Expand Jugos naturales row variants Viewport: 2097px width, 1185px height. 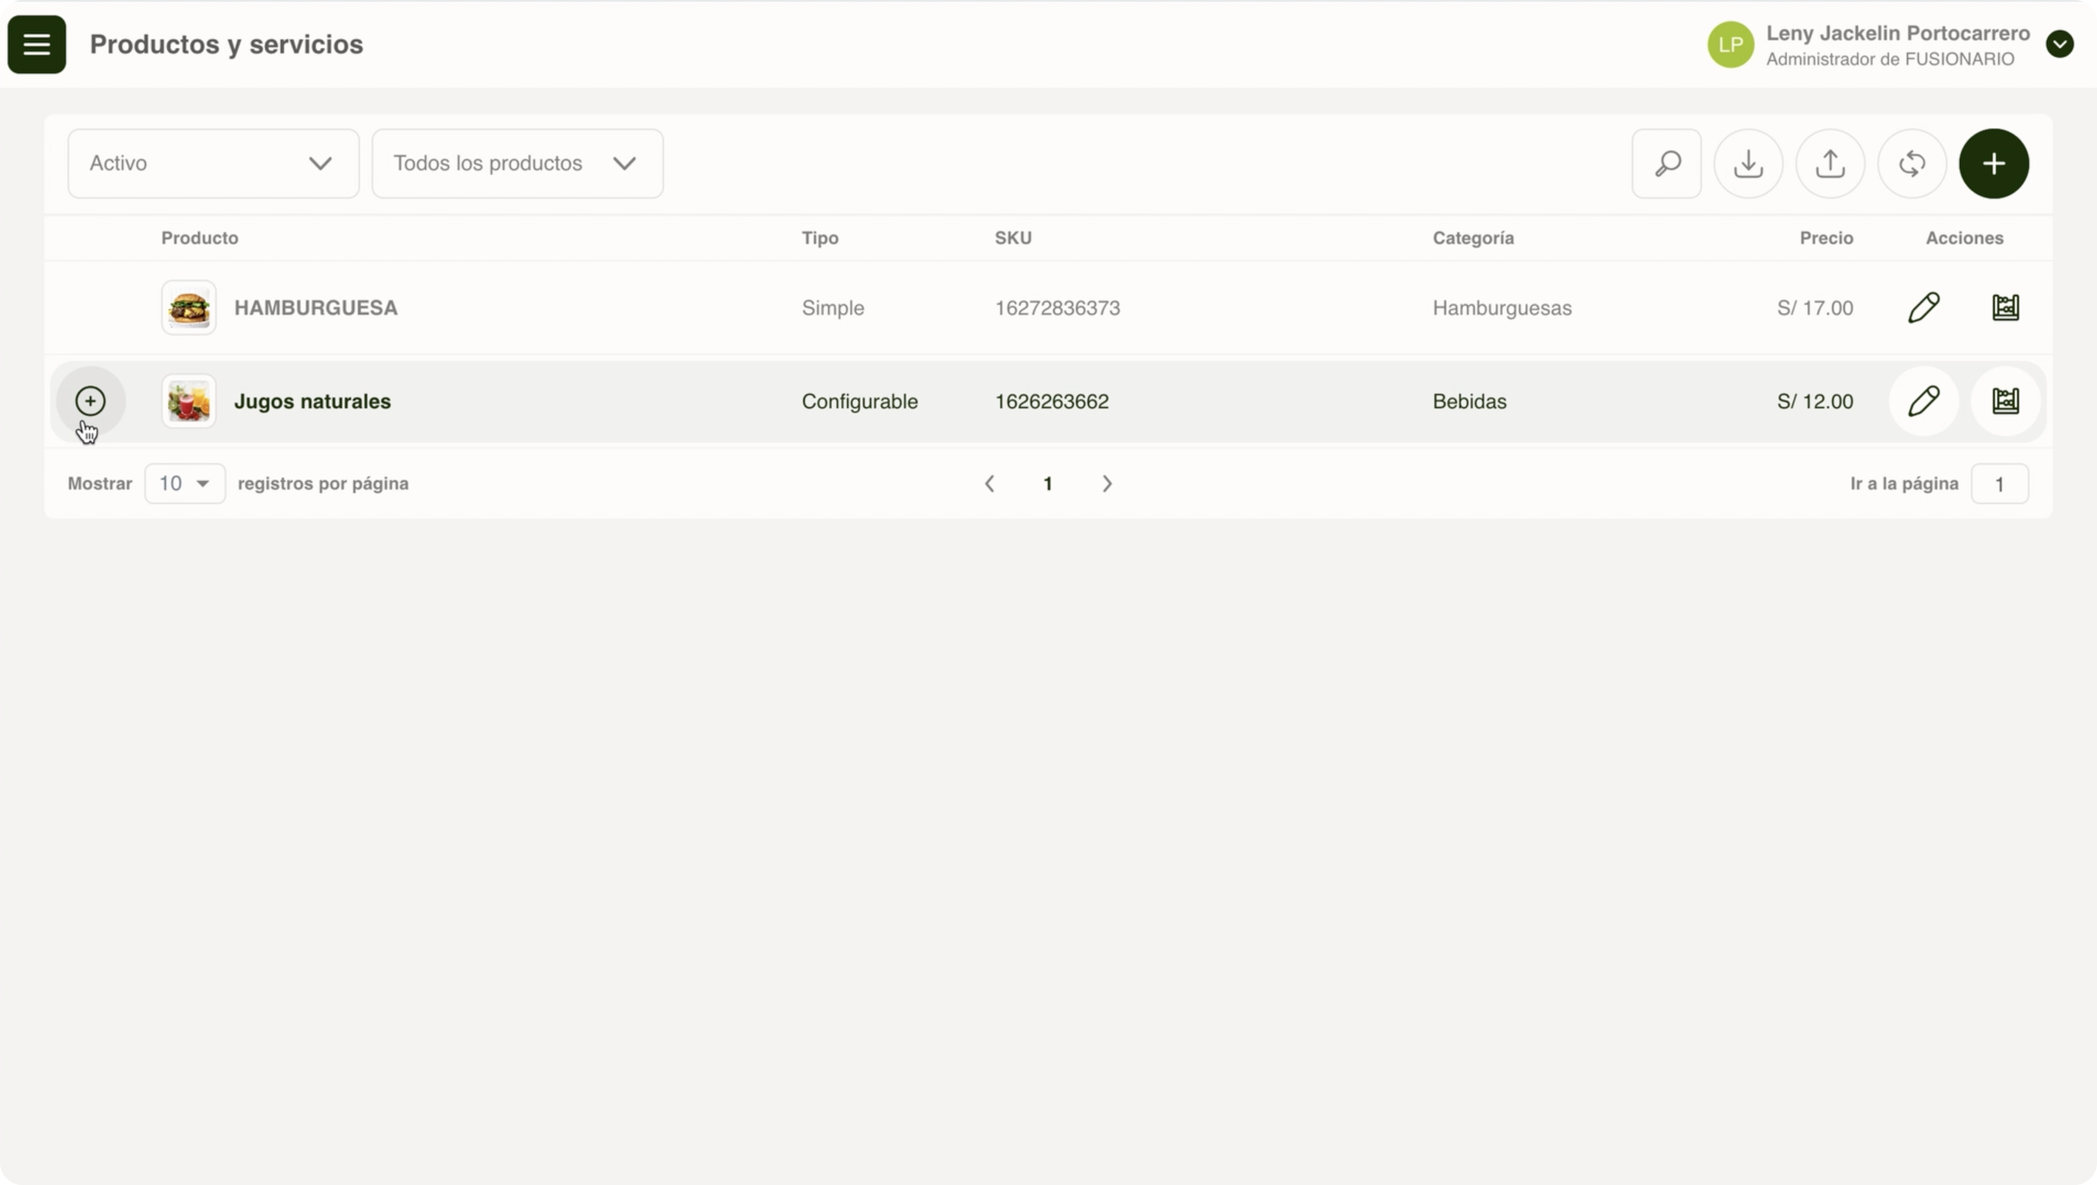click(90, 401)
